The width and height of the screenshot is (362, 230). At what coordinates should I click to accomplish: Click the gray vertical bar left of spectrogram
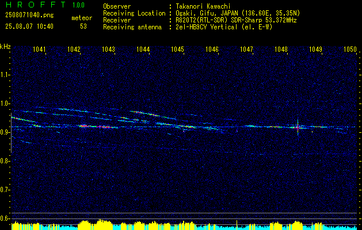(11, 133)
